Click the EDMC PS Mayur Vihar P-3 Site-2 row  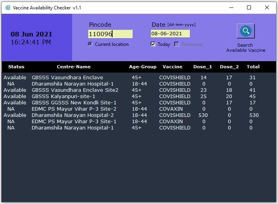click(74, 109)
